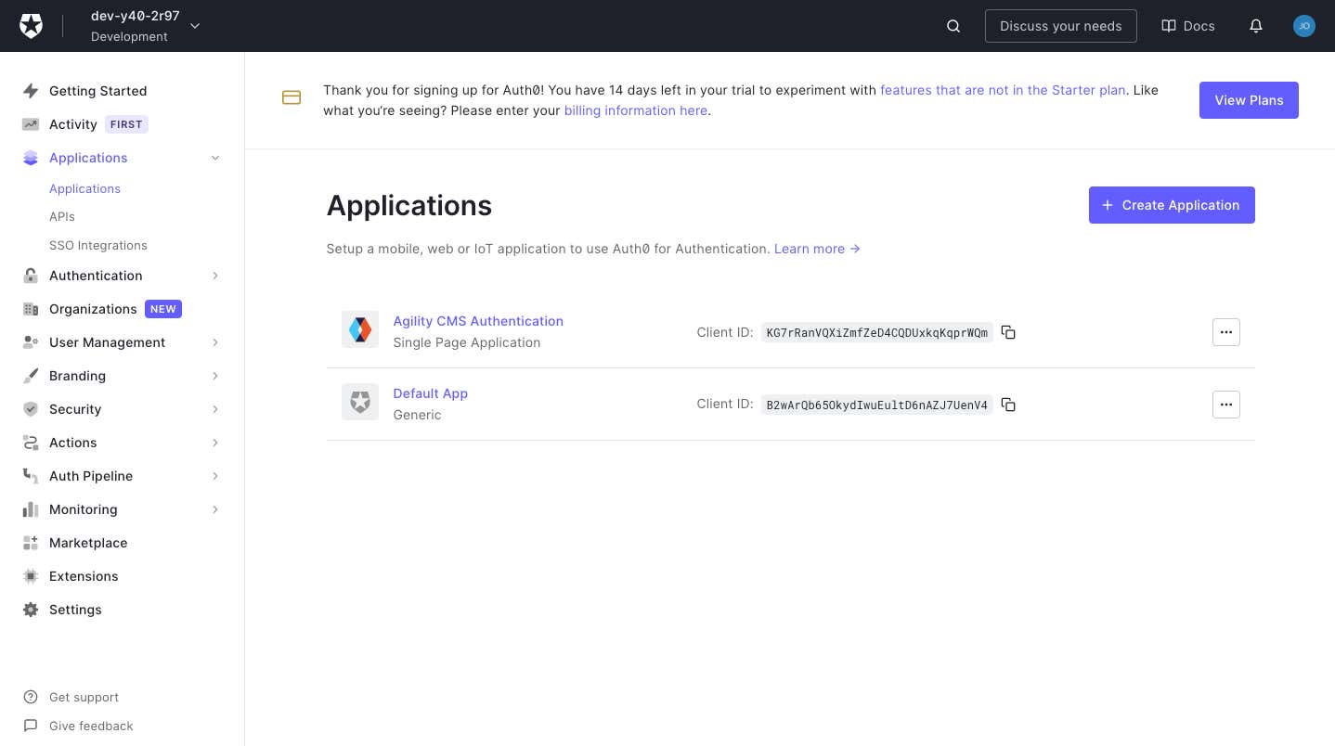1335x746 pixels.
Task: Click Get support link
Action: point(84,697)
